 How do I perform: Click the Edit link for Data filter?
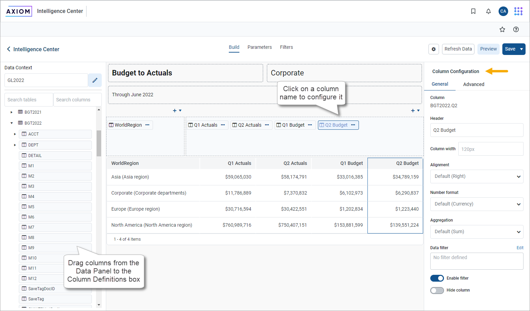coord(520,248)
